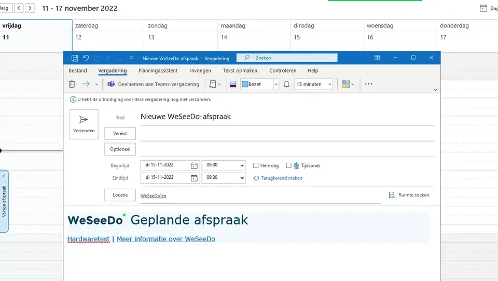498x281 pixels.
Task: Open the Controleren tab
Action: [283, 71]
